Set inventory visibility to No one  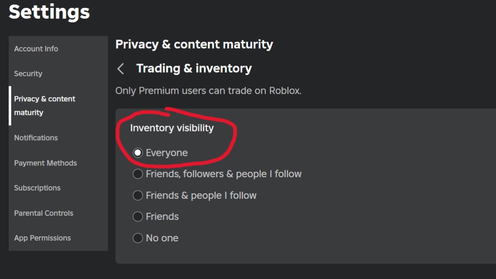[138, 238]
